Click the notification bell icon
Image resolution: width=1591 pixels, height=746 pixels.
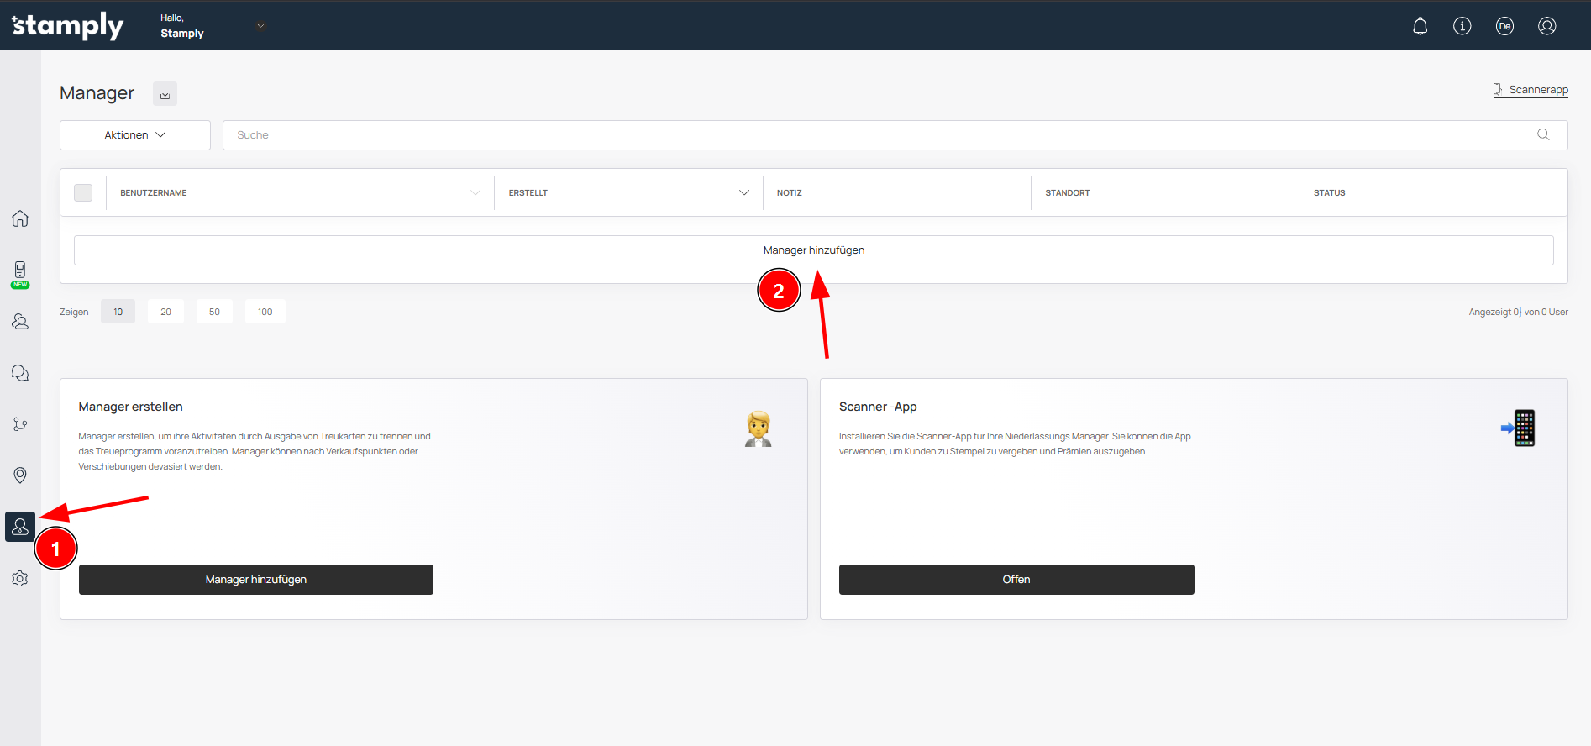[x=1420, y=26]
